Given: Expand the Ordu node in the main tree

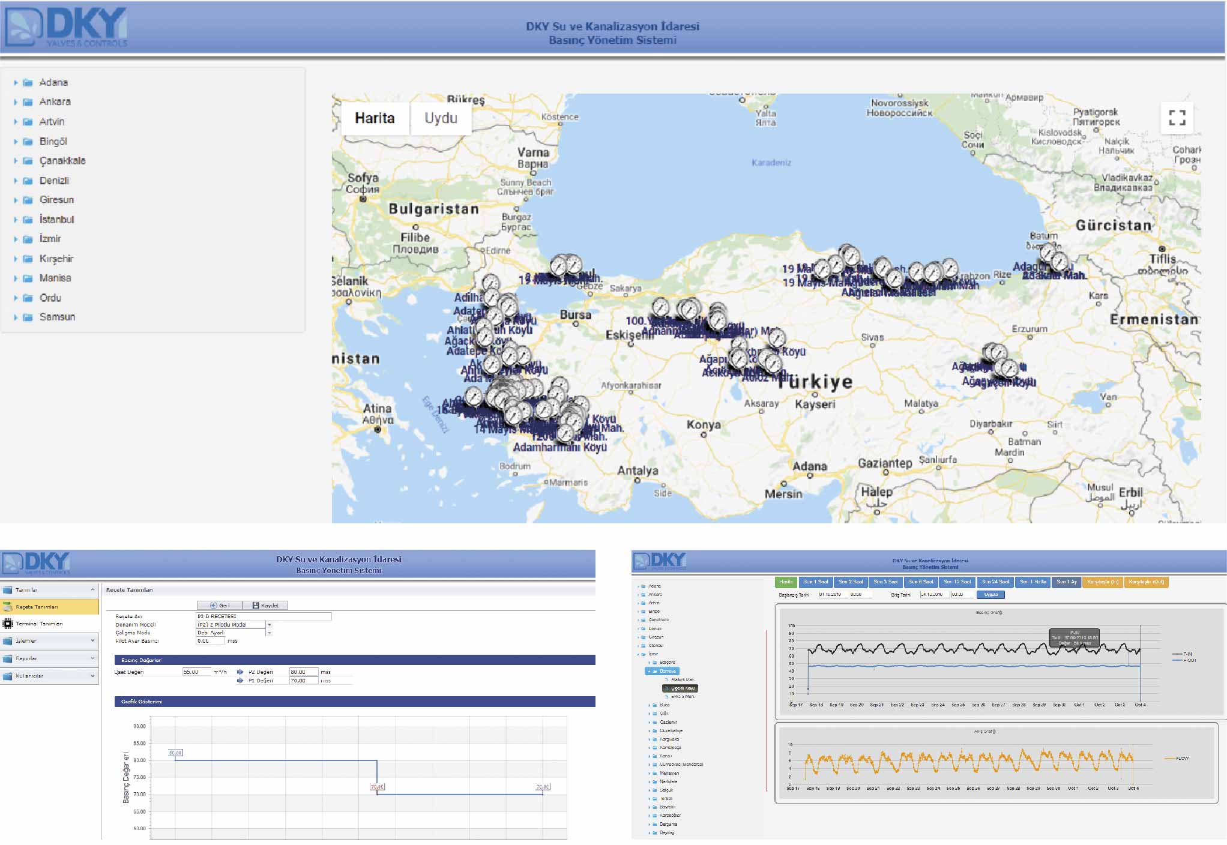Looking at the screenshot, I should pos(16,298).
